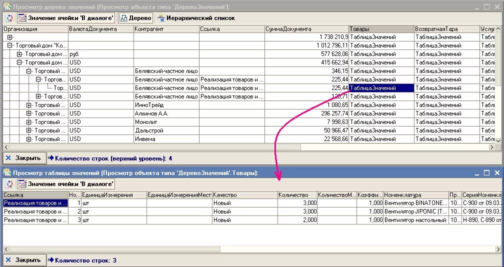Switch to Иерархический список view
This screenshot has width=504, height=267.
click(x=196, y=18)
